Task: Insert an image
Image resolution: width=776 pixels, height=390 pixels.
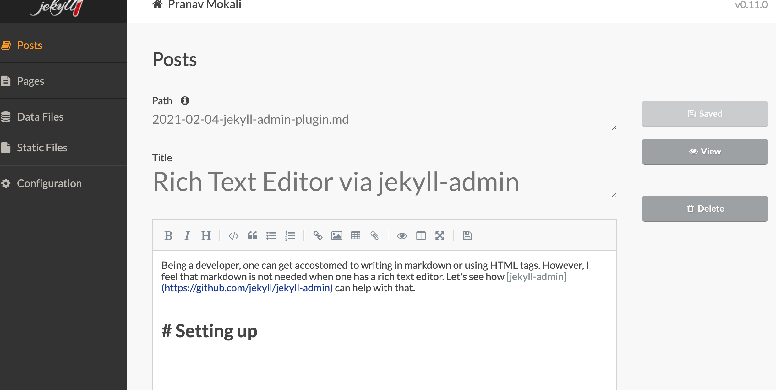Action: click(336, 236)
